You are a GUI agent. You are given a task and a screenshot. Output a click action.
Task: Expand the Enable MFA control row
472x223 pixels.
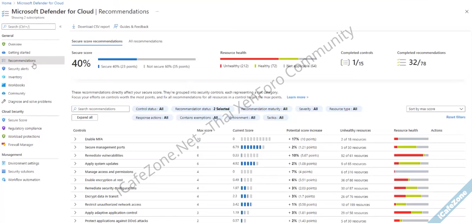coord(75,139)
